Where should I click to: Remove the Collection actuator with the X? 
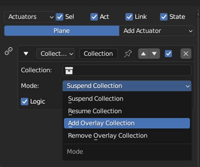click(x=186, y=54)
